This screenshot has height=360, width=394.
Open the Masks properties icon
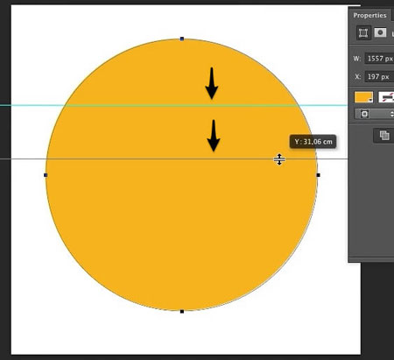pos(380,32)
